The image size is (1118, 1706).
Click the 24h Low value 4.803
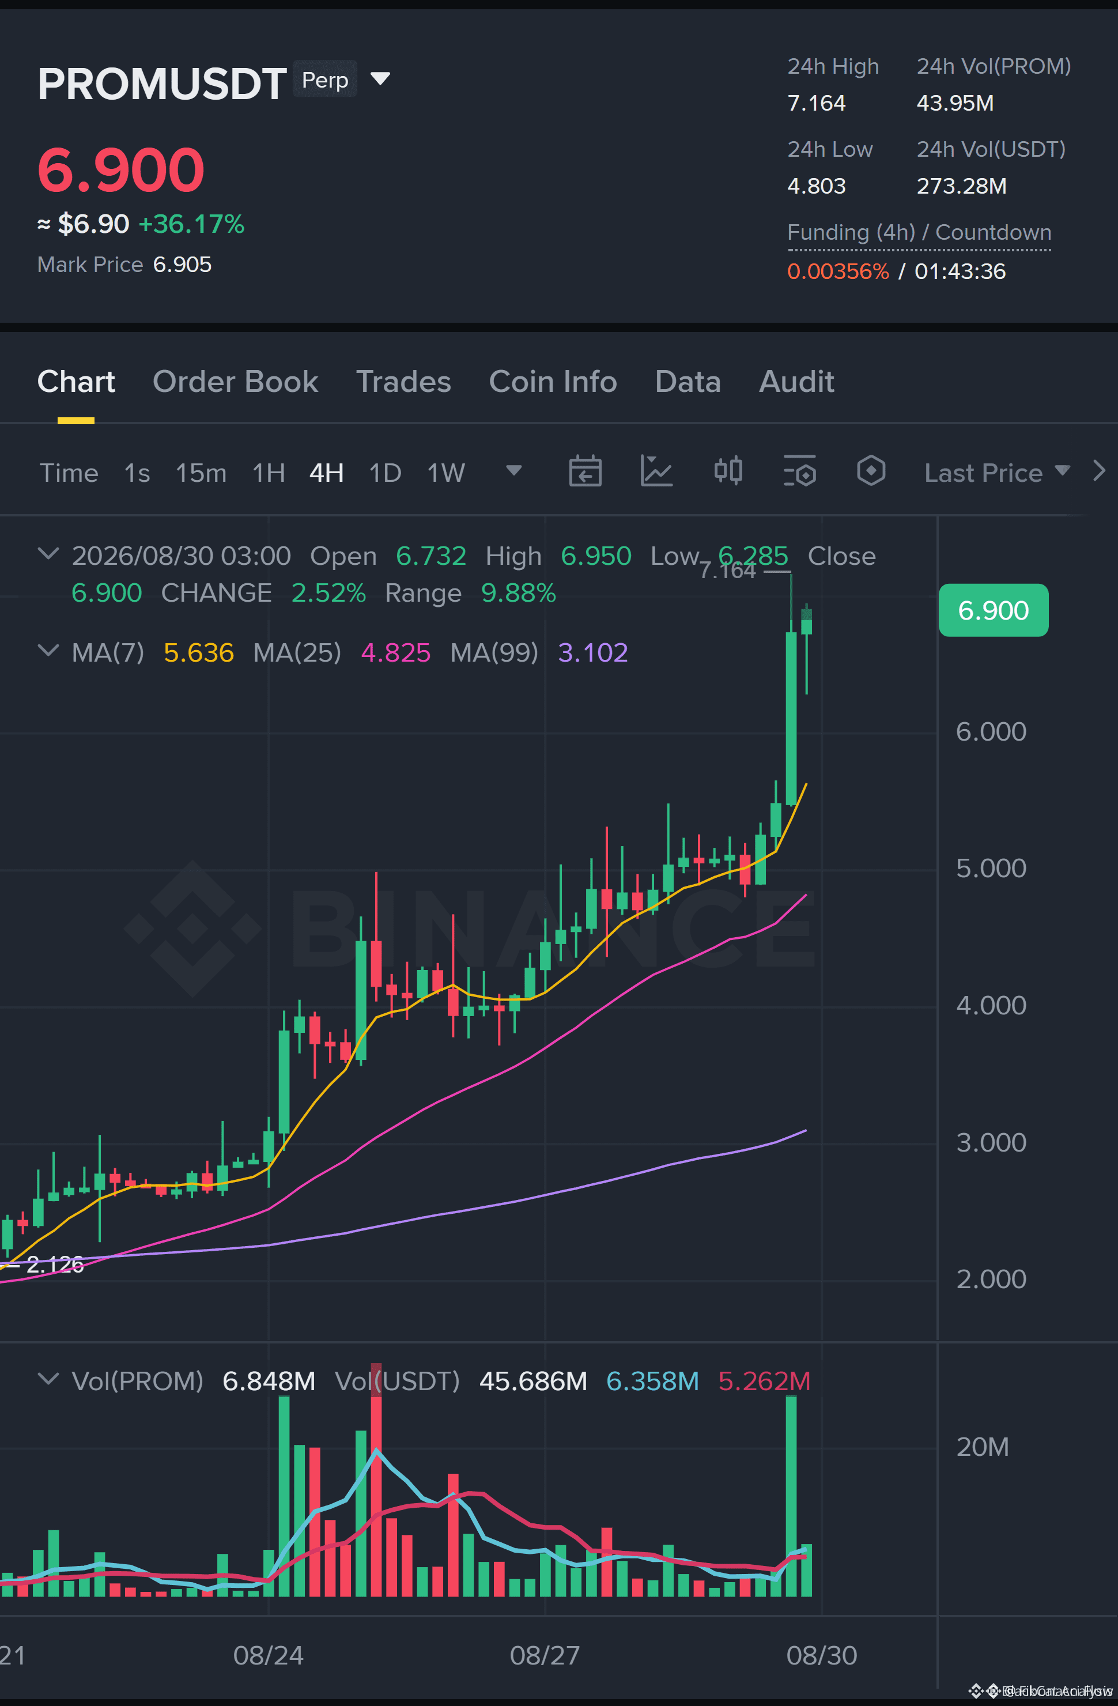tap(816, 186)
